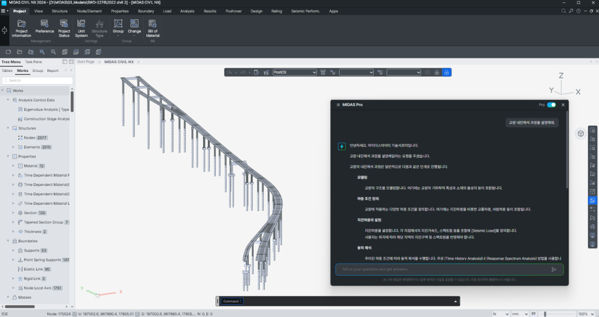Collapse the Properties tree node
This screenshot has height=317, width=599.
click(x=8, y=156)
